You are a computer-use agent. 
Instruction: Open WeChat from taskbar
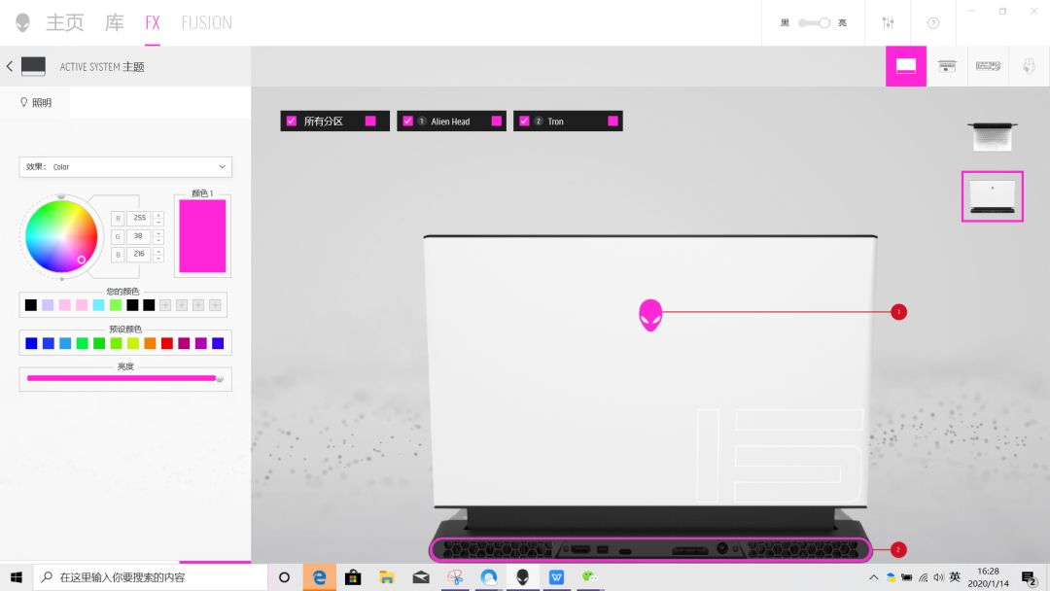coord(589,577)
